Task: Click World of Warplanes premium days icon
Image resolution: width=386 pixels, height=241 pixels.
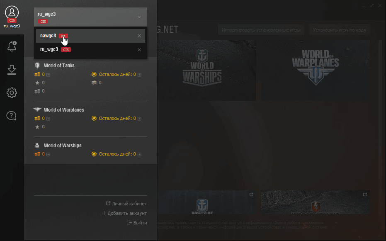Action: (94, 118)
